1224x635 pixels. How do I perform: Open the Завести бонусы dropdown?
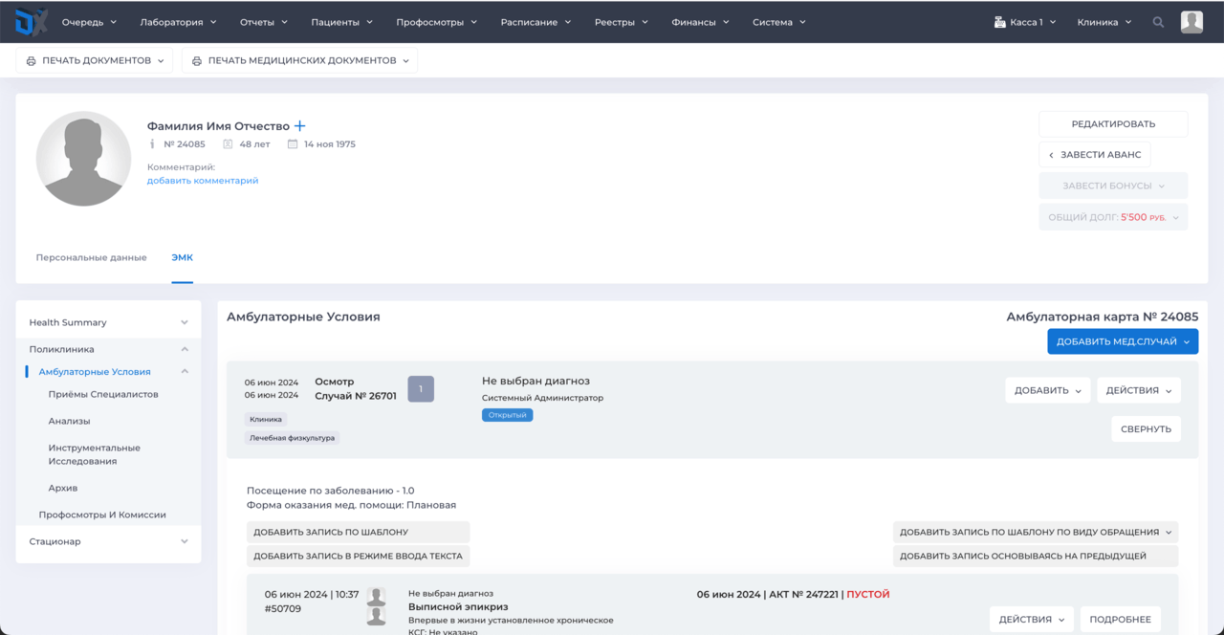[1113, 186]
